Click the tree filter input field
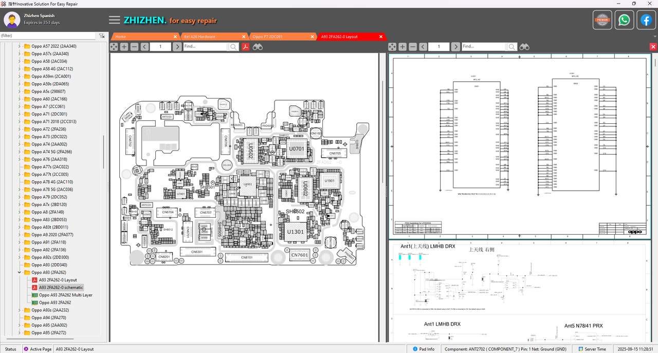This screenshot has height=353, width=658. click(48, 36)
